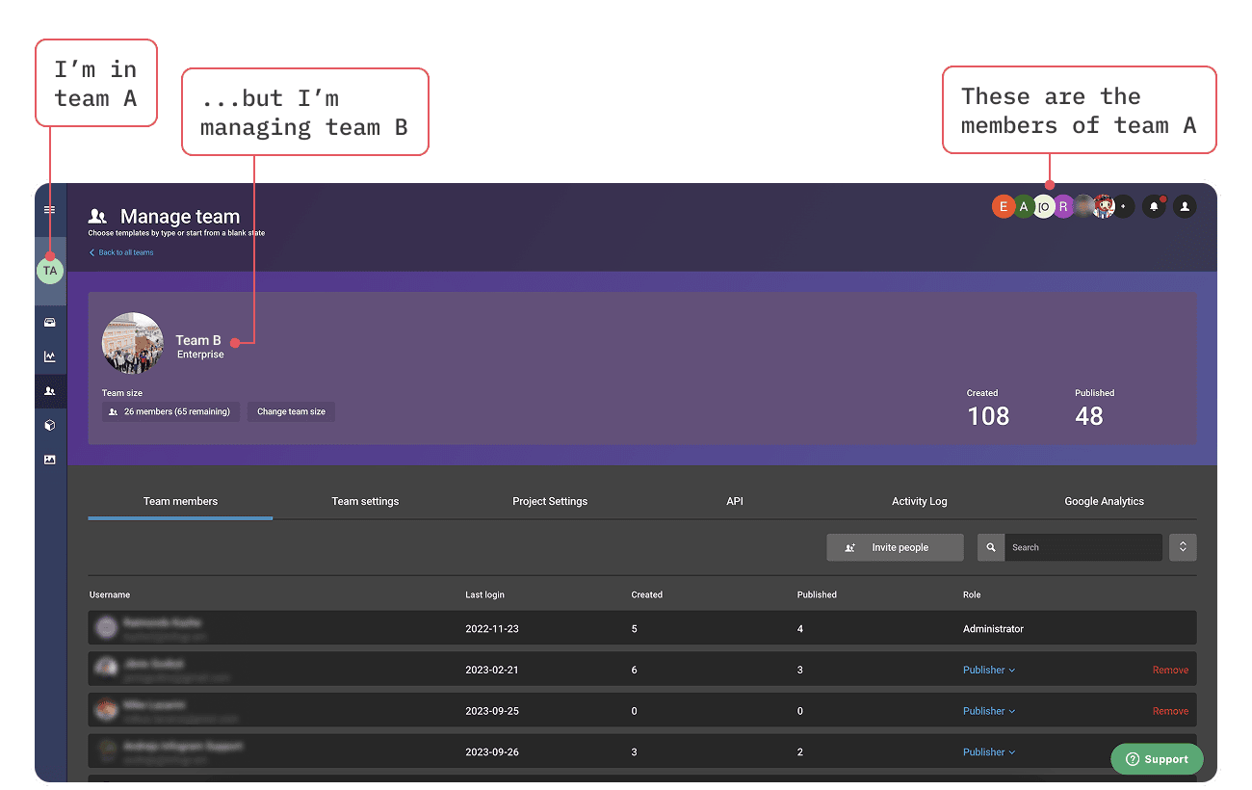The image size is (1252, 790).
Task: Focus the Search input field
Action: point(1083,547)
